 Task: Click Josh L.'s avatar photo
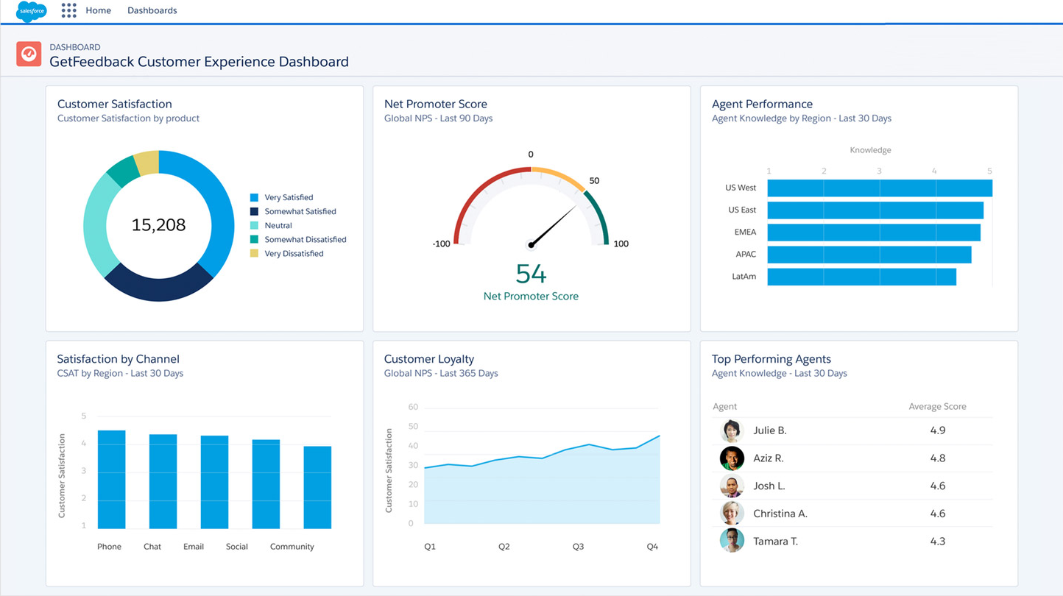732,486
